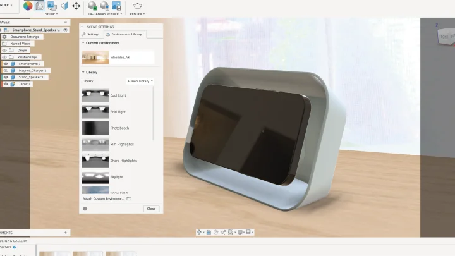Image resolution: width=455 pixels, height=256 pixels.
Task: Click the info icon in Scene Settings
Action: (x=85, y=209)
